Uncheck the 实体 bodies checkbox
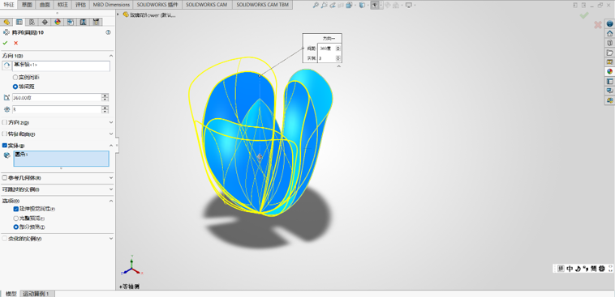 click(x=5, y=146)
